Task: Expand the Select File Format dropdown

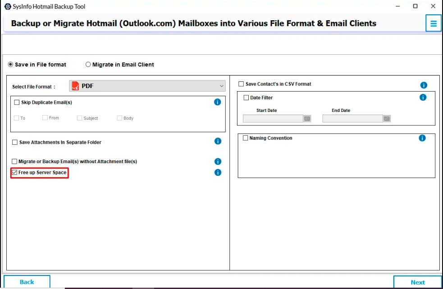Action: click(x=147, y=86)
